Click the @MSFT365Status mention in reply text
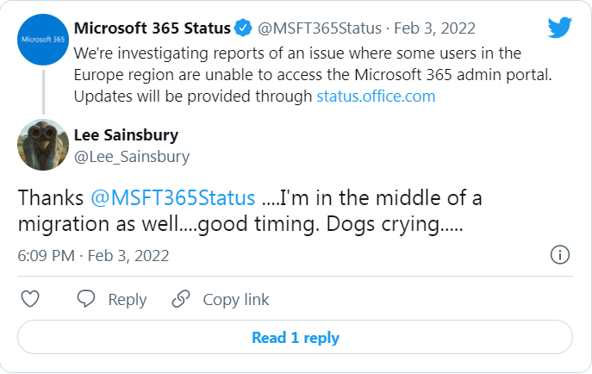Viewport: 592px width, 374px height. (172, 197)
